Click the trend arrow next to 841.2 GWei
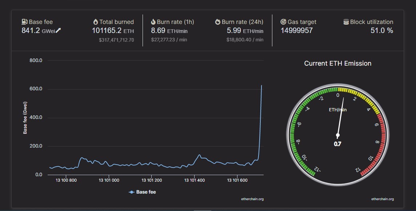The height and width of the screenshot is (211, 416). (x=58, y=31)
